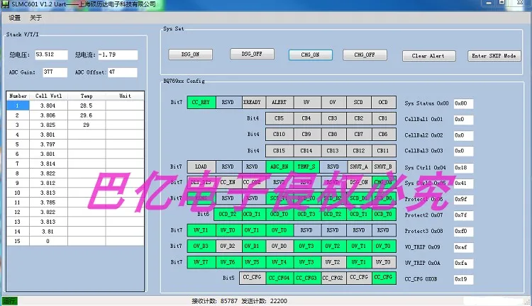532x306 pixels.
Task: Click the ADC Offset field showing 47
Action: tap(123, 72)
